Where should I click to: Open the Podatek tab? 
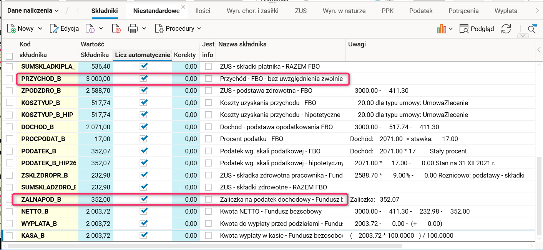(421, 11)
